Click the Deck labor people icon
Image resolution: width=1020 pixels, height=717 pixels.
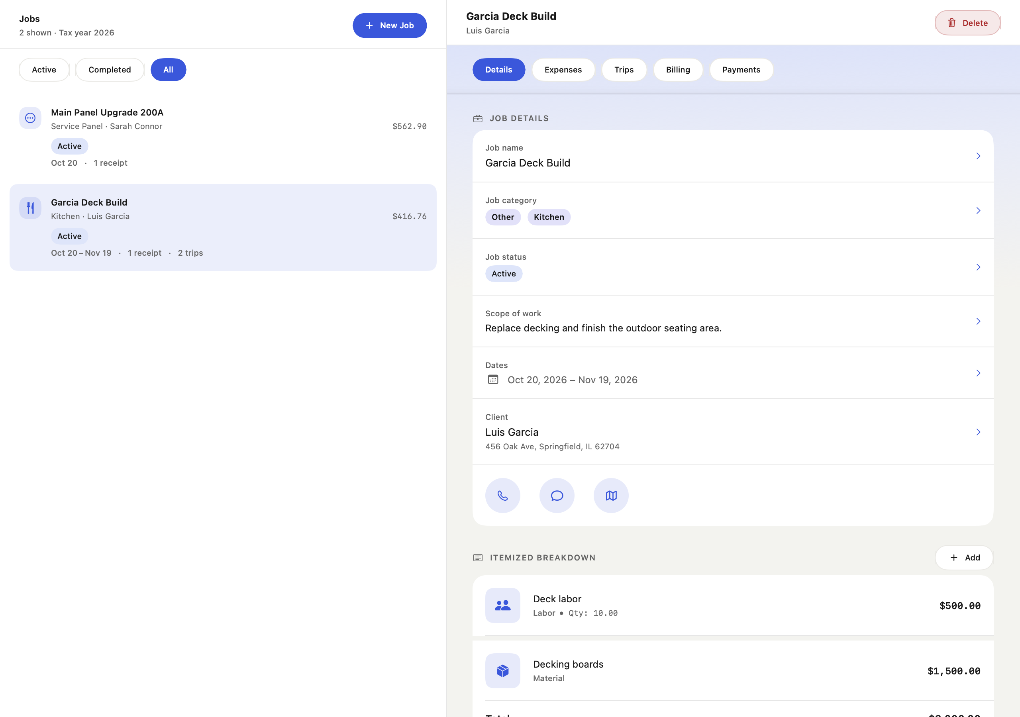(x=502, y=605)
